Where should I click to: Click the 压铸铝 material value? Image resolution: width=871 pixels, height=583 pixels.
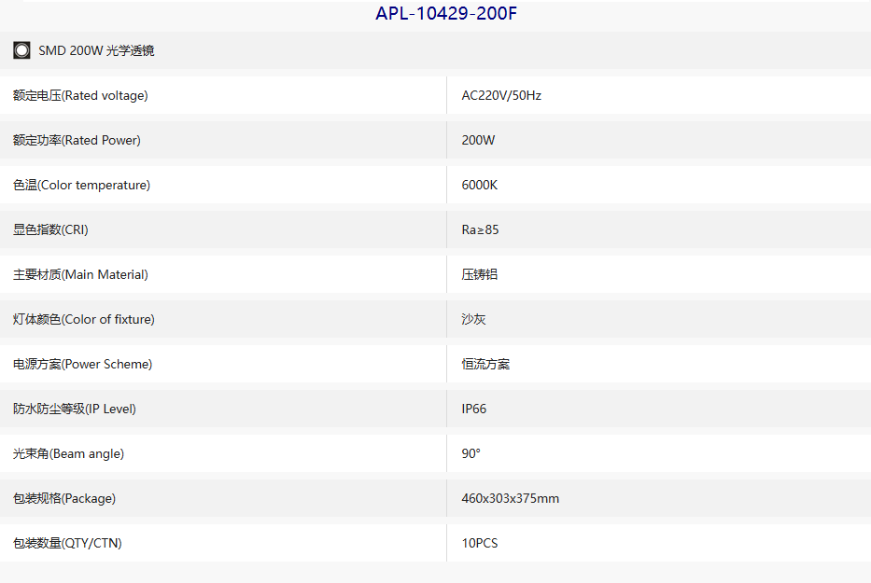(480, 274)
